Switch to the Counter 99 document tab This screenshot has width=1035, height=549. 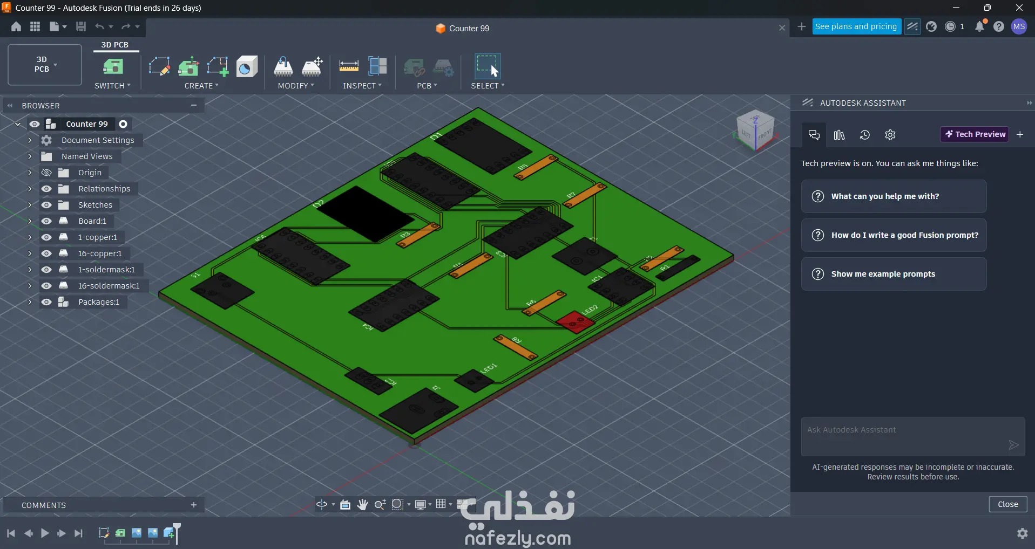[x=462, y=28]
